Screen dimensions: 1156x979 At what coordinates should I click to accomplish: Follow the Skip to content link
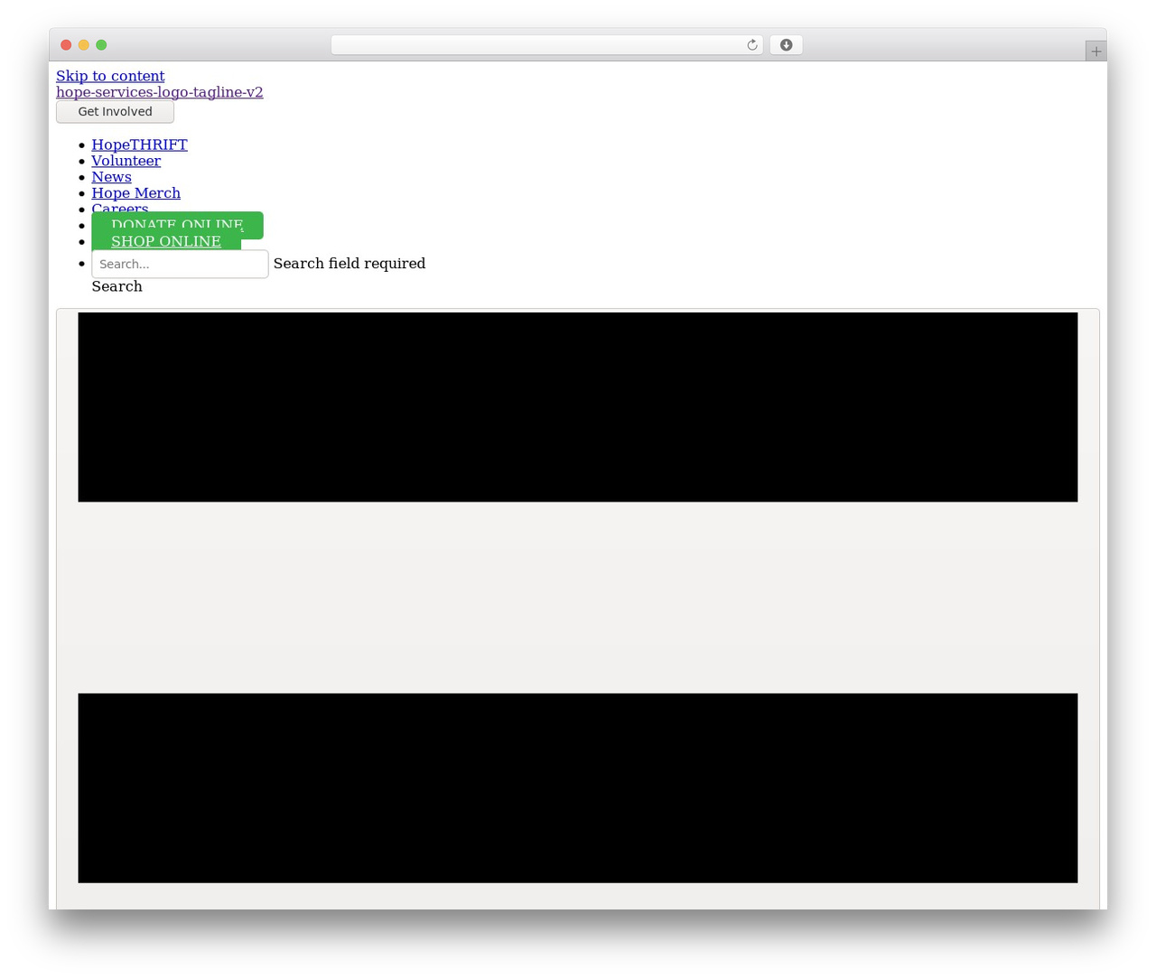pos(110,76)
